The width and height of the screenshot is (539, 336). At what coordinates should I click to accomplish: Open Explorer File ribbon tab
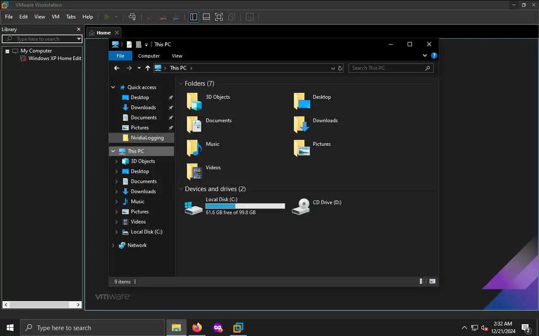click(120, 56)
